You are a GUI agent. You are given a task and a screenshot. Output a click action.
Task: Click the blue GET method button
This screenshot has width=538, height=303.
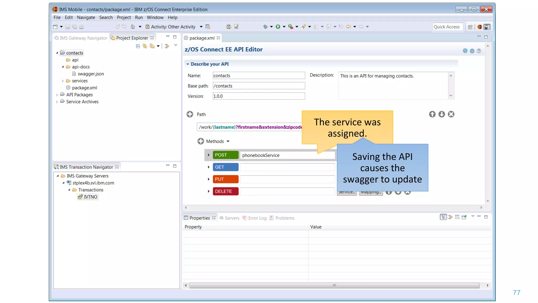pyautogui.click(x=225, y=167)
